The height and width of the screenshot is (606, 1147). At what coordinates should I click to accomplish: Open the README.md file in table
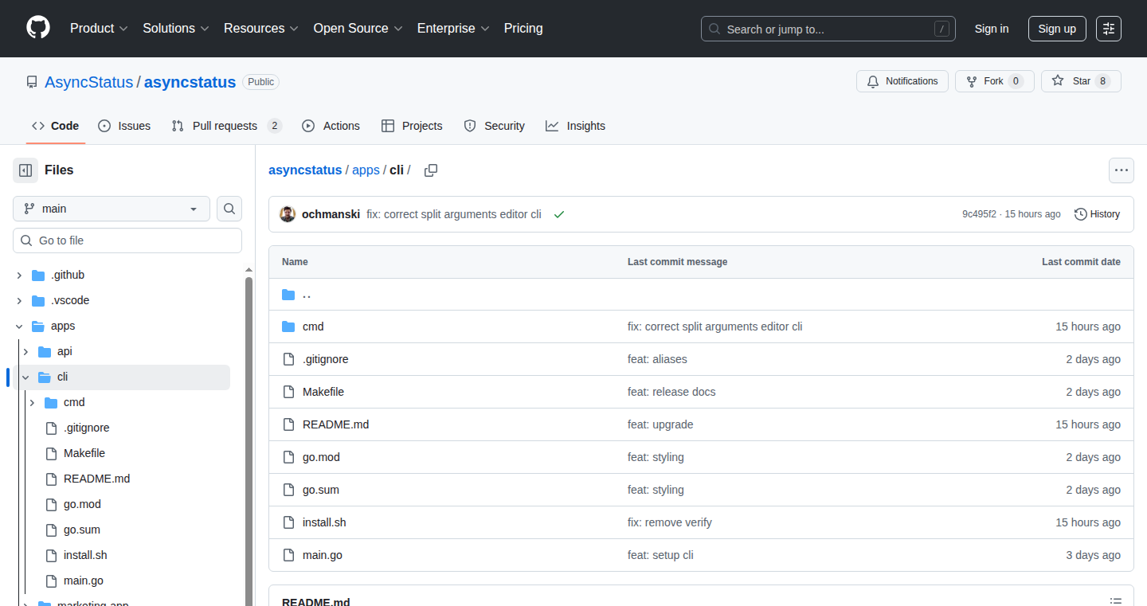coord(335,424)
